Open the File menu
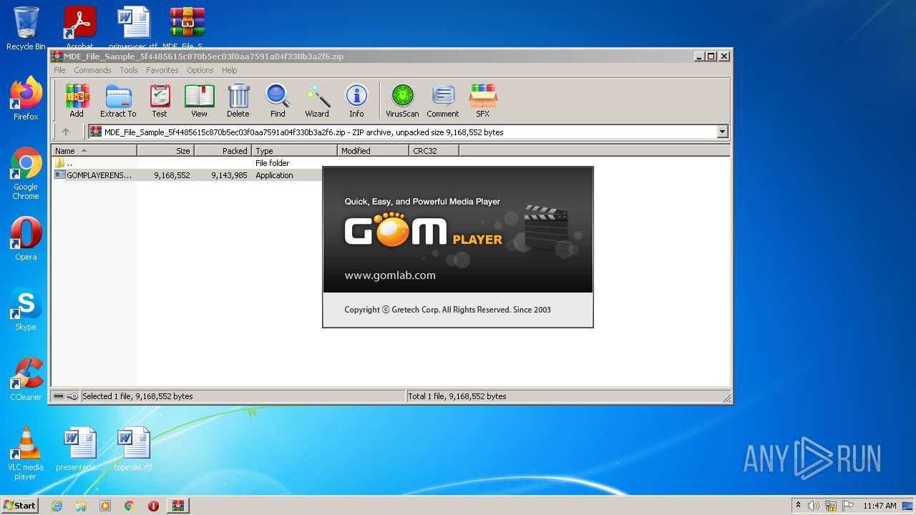The image size is (916, 515). point(59,70)
